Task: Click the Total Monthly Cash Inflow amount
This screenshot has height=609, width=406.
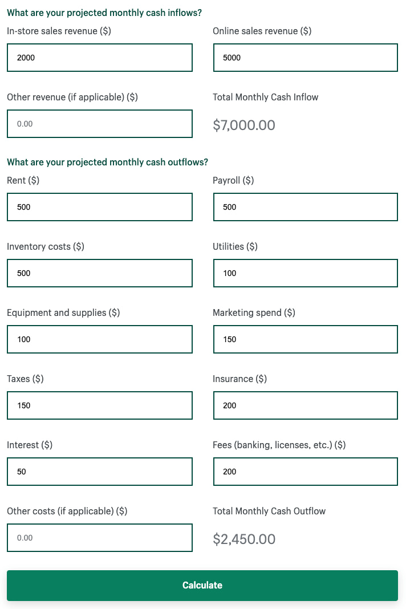Action: [244, 125]
